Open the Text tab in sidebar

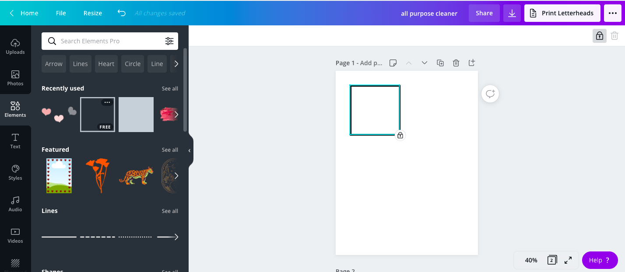[15, 141]
